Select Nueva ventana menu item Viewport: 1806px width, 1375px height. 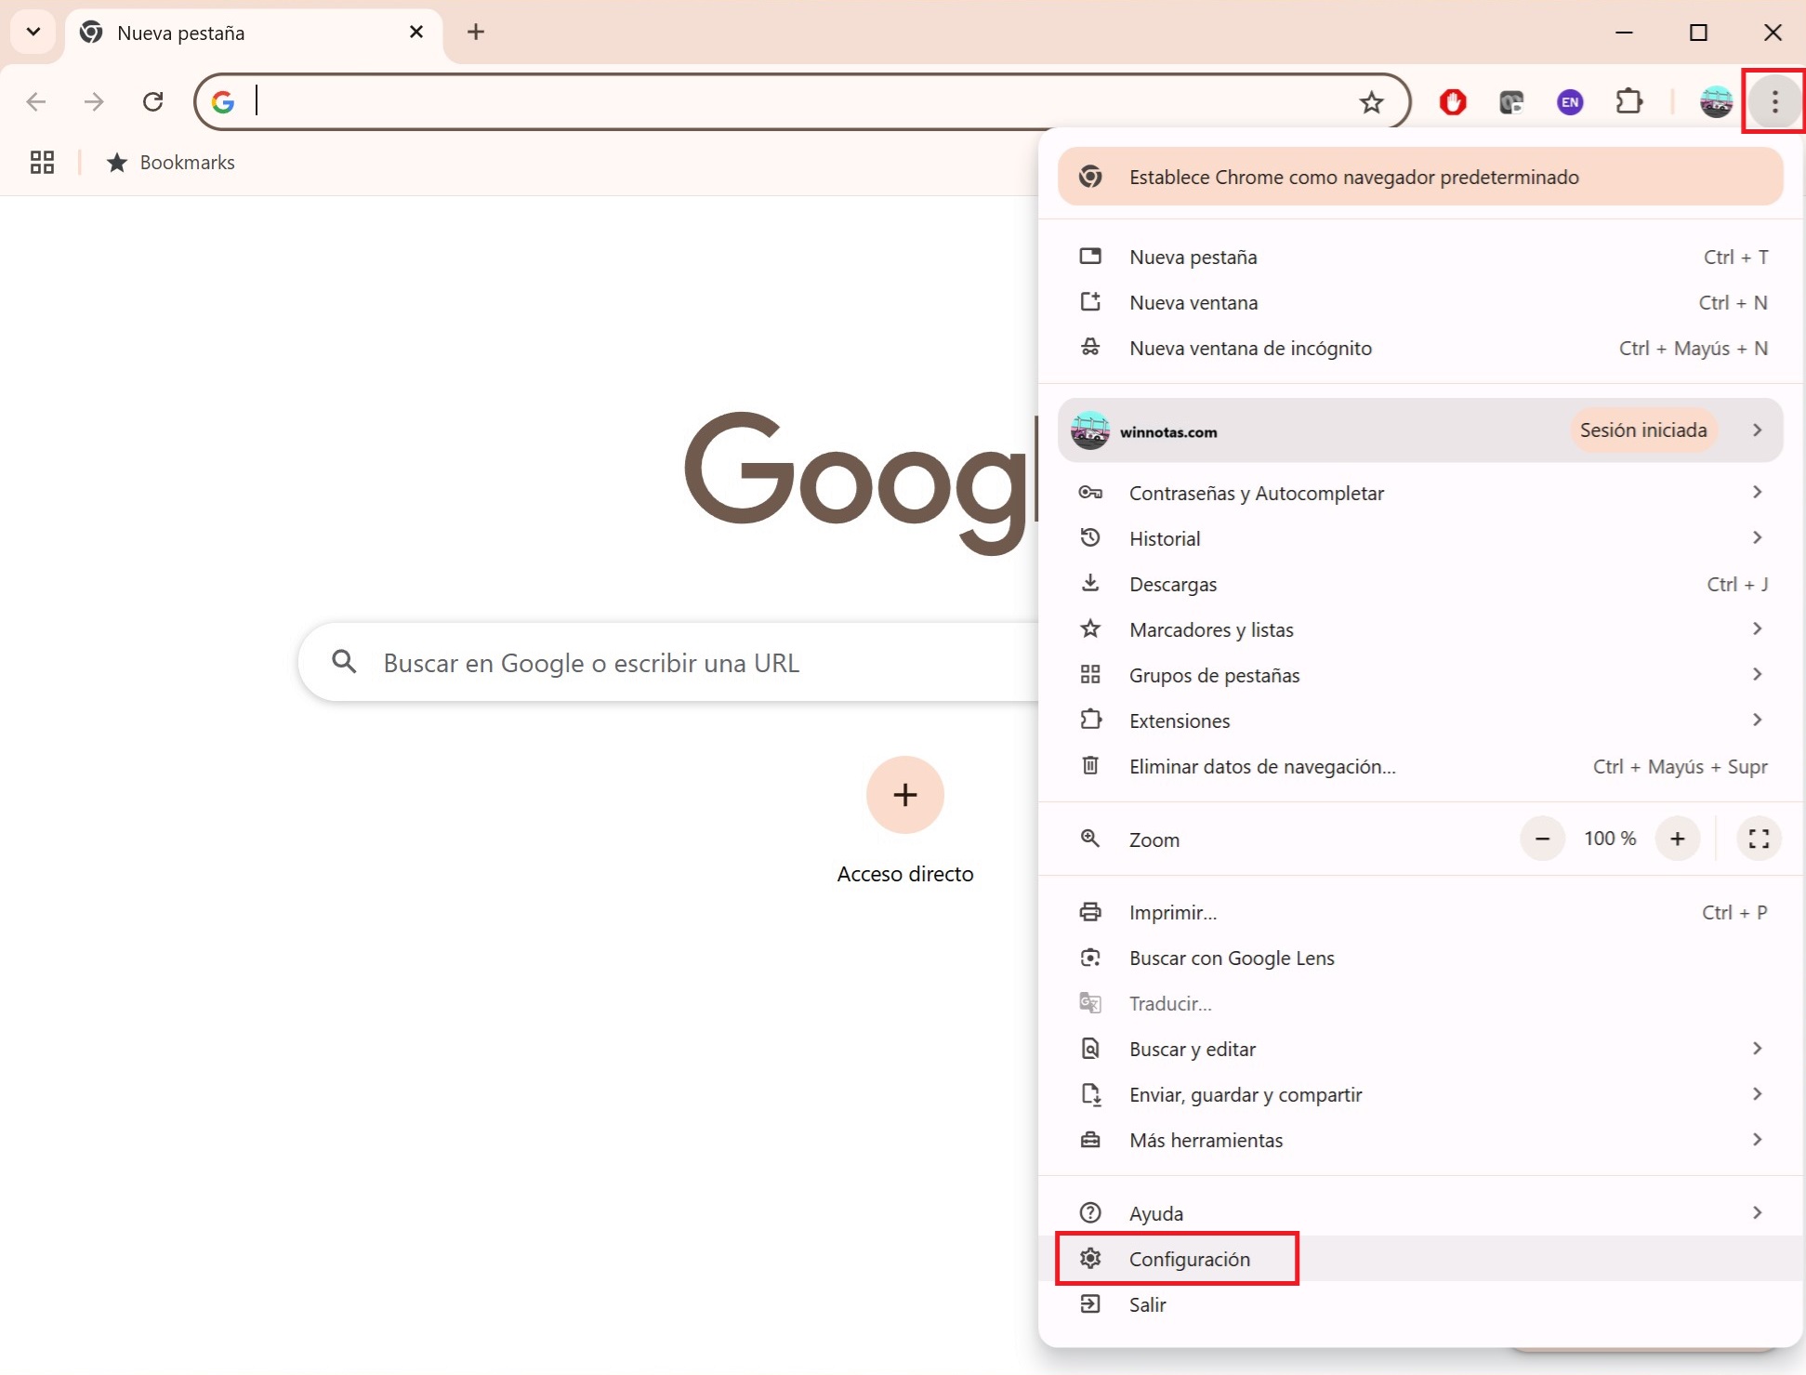[x=1420, y=302]
